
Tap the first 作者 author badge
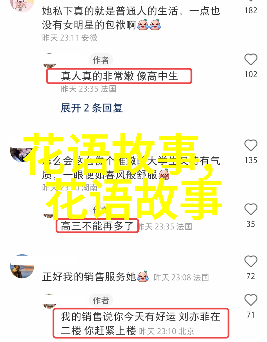click(101, 60)
